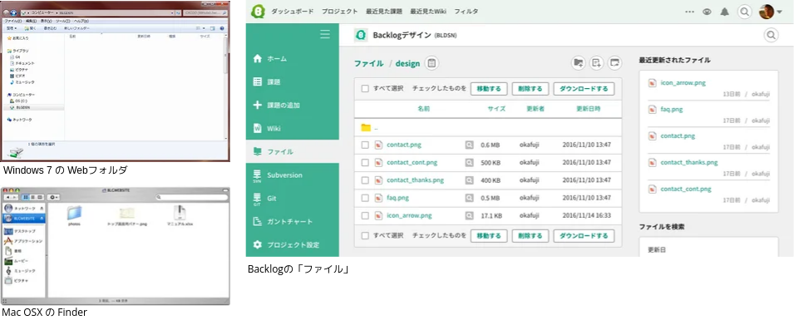The image size is (794, 325).
Task: Open the gear action dropdown in Finder toolbar
Action: tap(54, 197)
